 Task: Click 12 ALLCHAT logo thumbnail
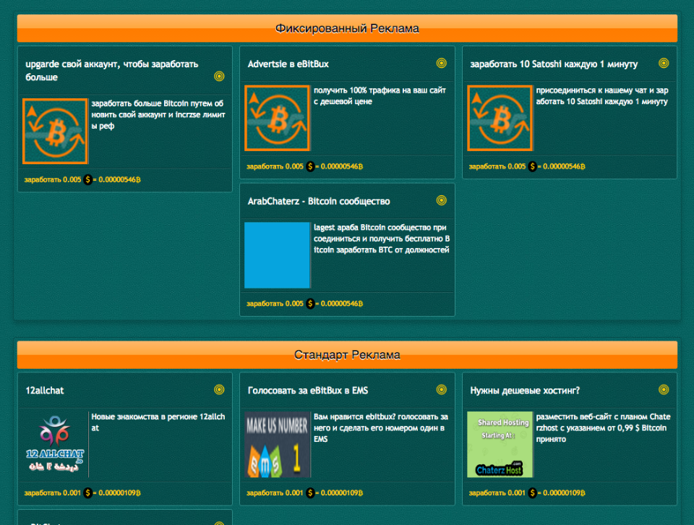coord(55,445)
